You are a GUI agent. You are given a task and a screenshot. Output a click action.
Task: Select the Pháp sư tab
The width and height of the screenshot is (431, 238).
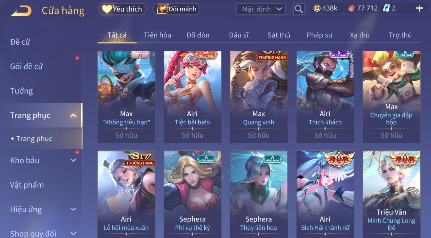click(319, 35)
